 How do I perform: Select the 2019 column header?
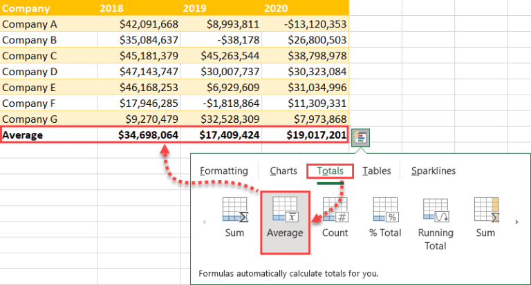coord(221,8)
